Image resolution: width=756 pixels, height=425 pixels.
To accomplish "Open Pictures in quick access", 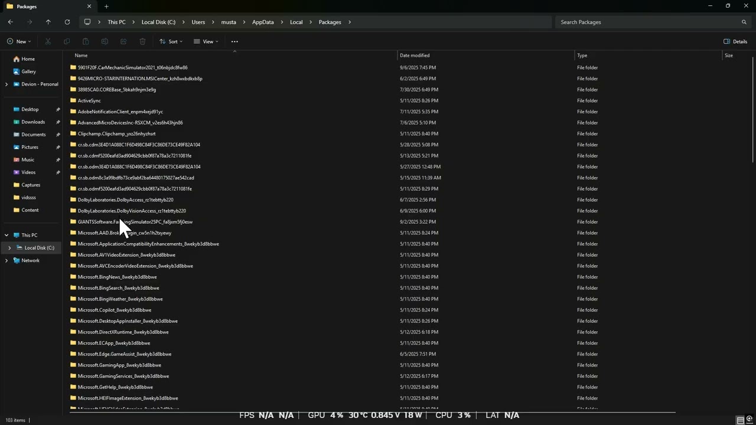I will (x=30, y=147).
